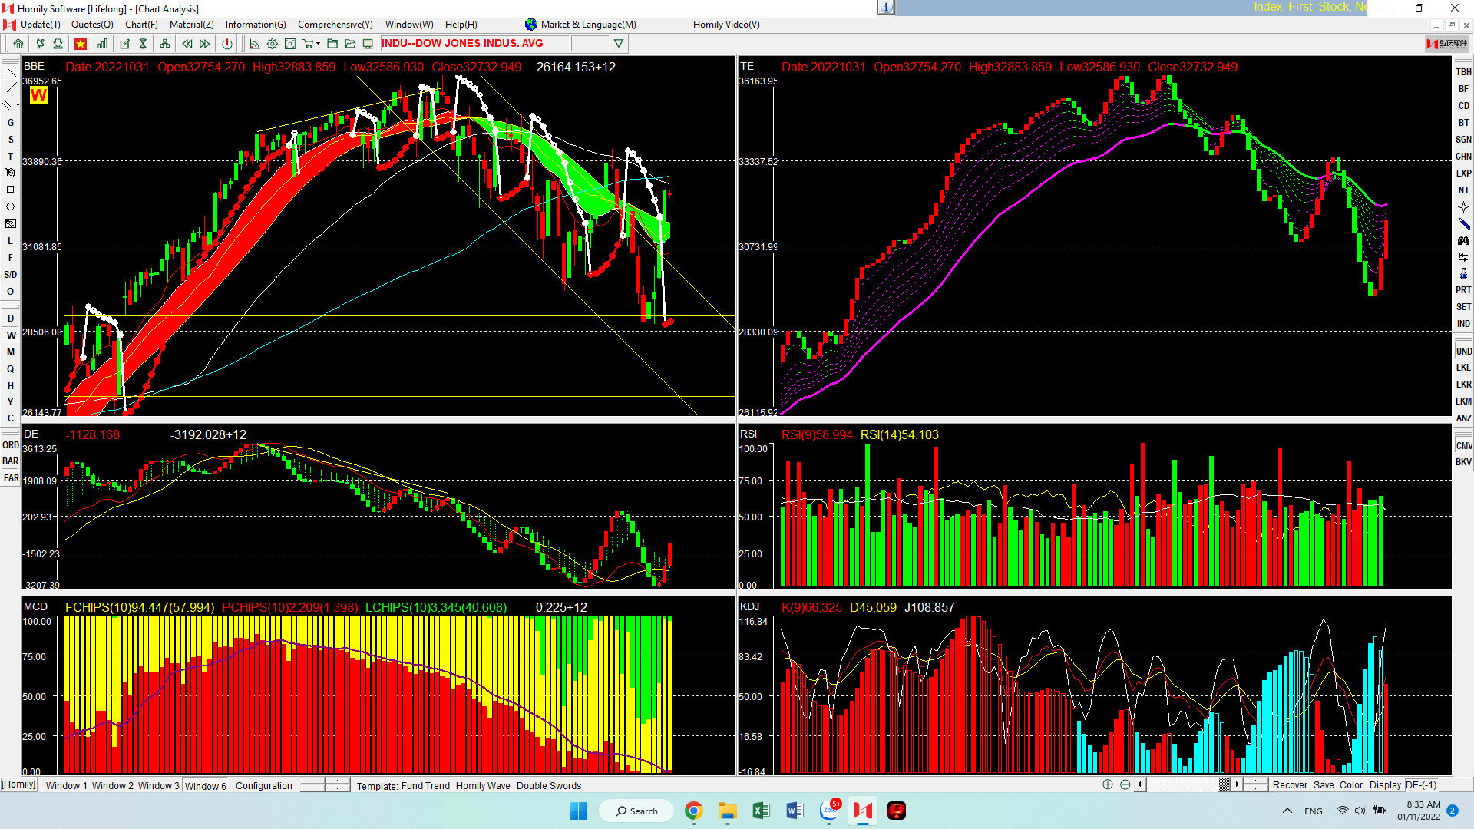Click the fast-forward double arrow icon
Image resolution: width=1474 pixels, height=829 pixels.
point(205,44)
